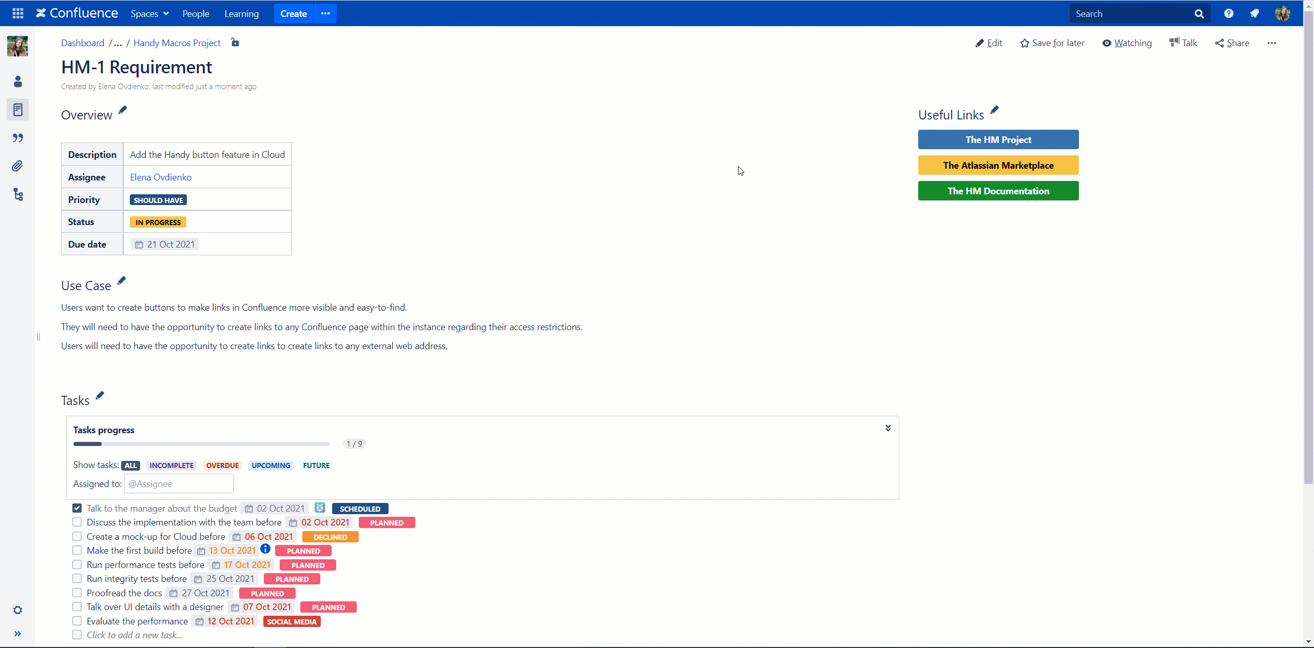Screen dimensions: 1314x648
Task: Open the Blog quote icon in sidebar
Action: [18, 138]
